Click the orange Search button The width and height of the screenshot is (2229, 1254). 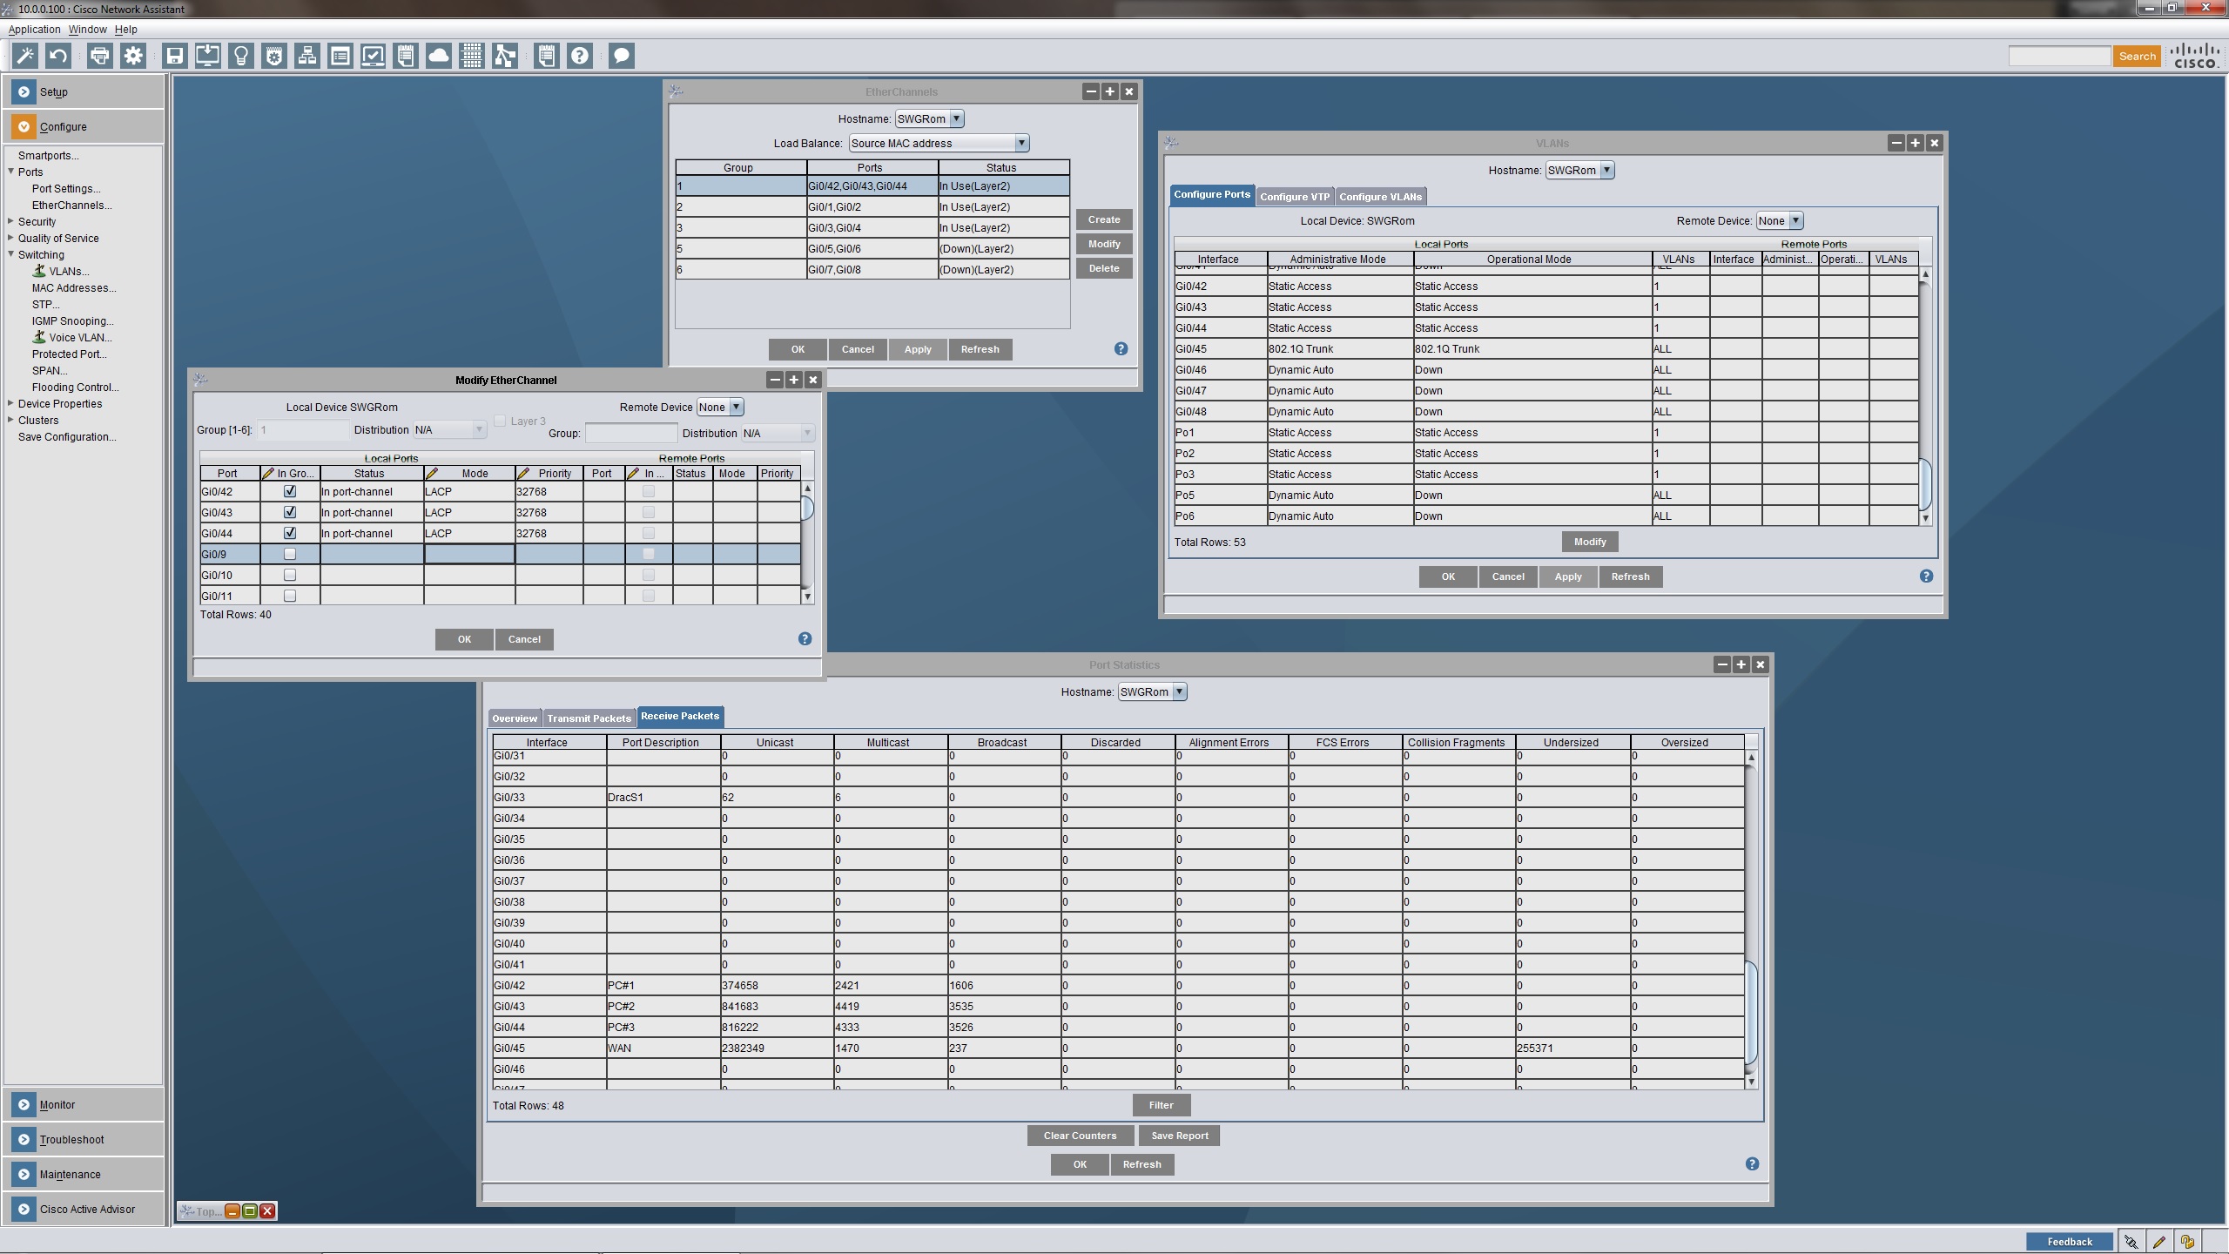(x=2138, y=57)
